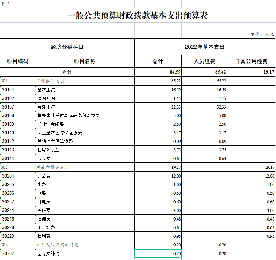276x260 pixels.
Task: Select the 科目名称 column header
Action: pyautogui.click(x=85, y=61)
